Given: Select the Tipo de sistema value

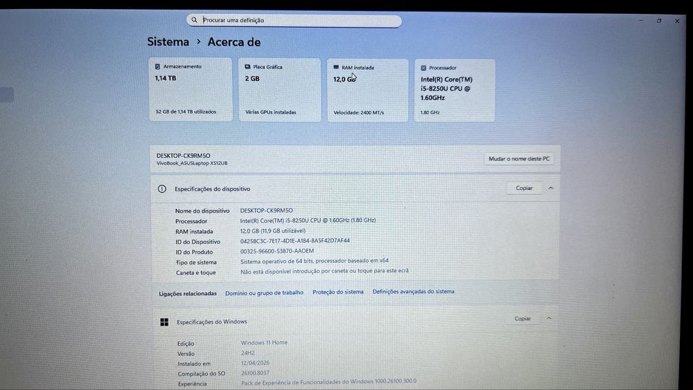Looking at the screenshot, I should click(314, 261).
